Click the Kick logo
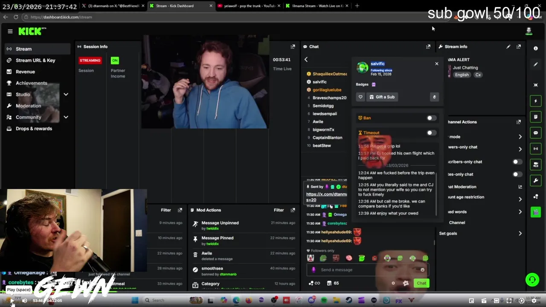The height and width of the screenshot is (307, 546). pos(32,31)
